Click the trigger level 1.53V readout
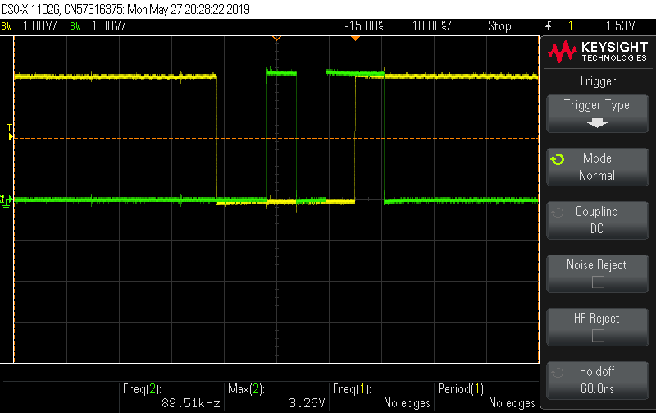Viewport: 656px width, 413px height. point(620,26)
